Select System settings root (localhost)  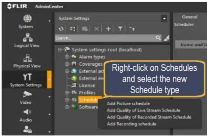[x=107, y=50]
